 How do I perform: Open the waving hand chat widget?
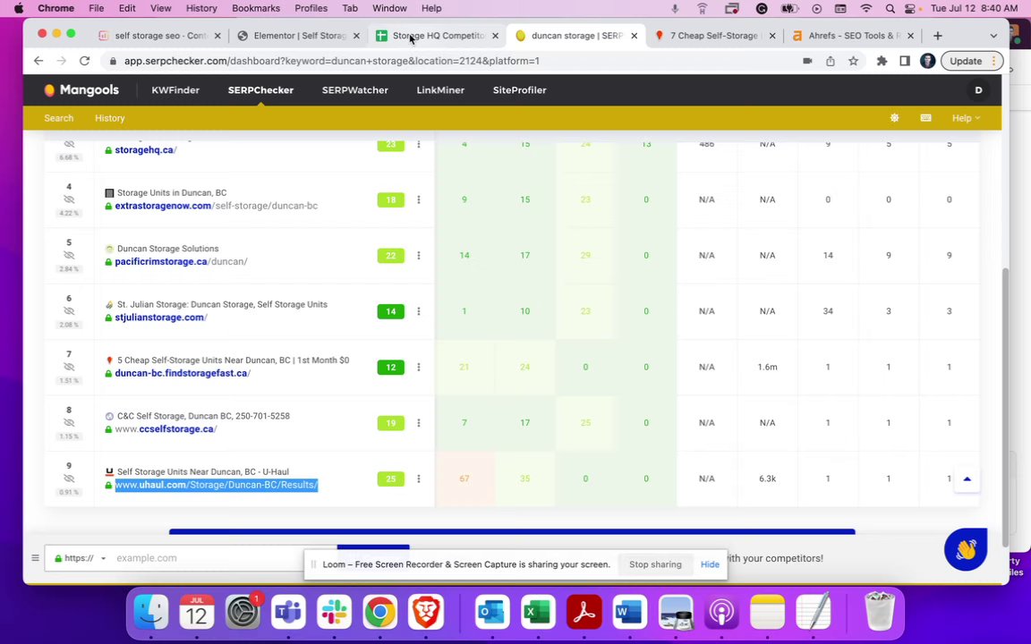(x=966, y=549)
